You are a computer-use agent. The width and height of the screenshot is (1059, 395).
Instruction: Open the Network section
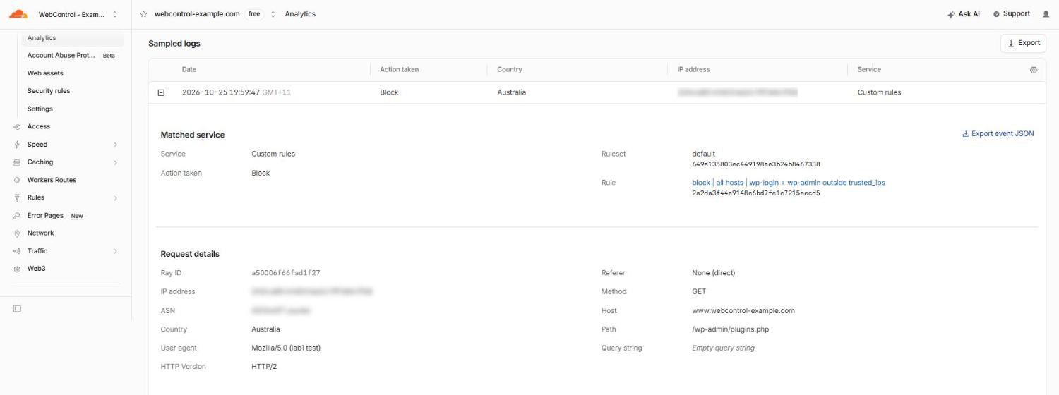pos(40,233)
